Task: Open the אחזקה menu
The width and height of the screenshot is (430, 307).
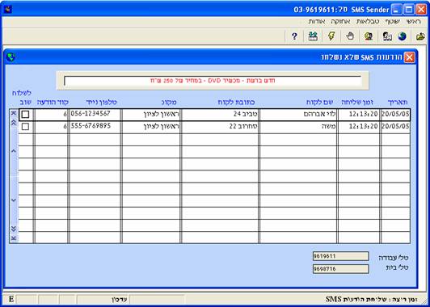Action: click(341, 21)
